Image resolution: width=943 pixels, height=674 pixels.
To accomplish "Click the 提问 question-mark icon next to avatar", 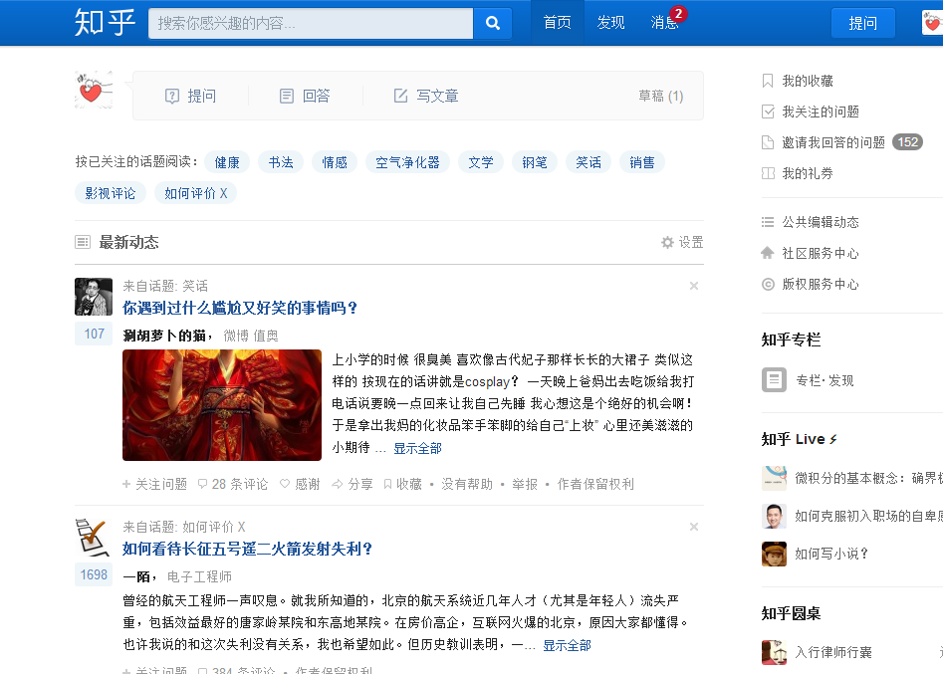I will [x=171, y=96].
